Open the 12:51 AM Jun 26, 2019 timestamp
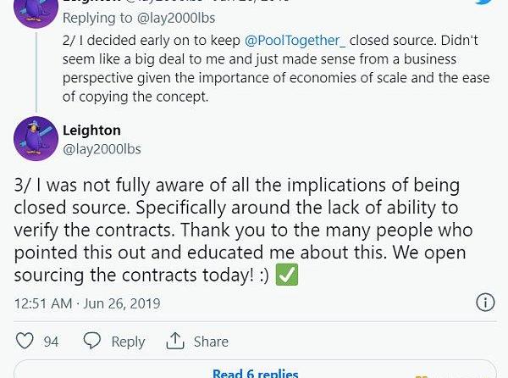This screenshot has width=508, height=378. click(x=87, y=303)
